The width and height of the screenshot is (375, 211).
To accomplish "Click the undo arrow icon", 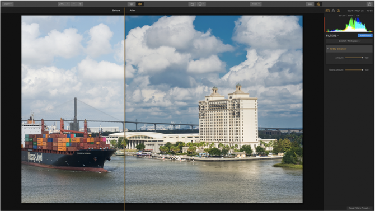I will pyautogui.click(x=192, y=4).
